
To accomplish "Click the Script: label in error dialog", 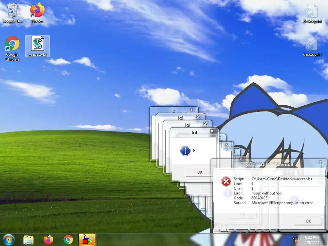I will pyautogui.click(x=239, y=179).
